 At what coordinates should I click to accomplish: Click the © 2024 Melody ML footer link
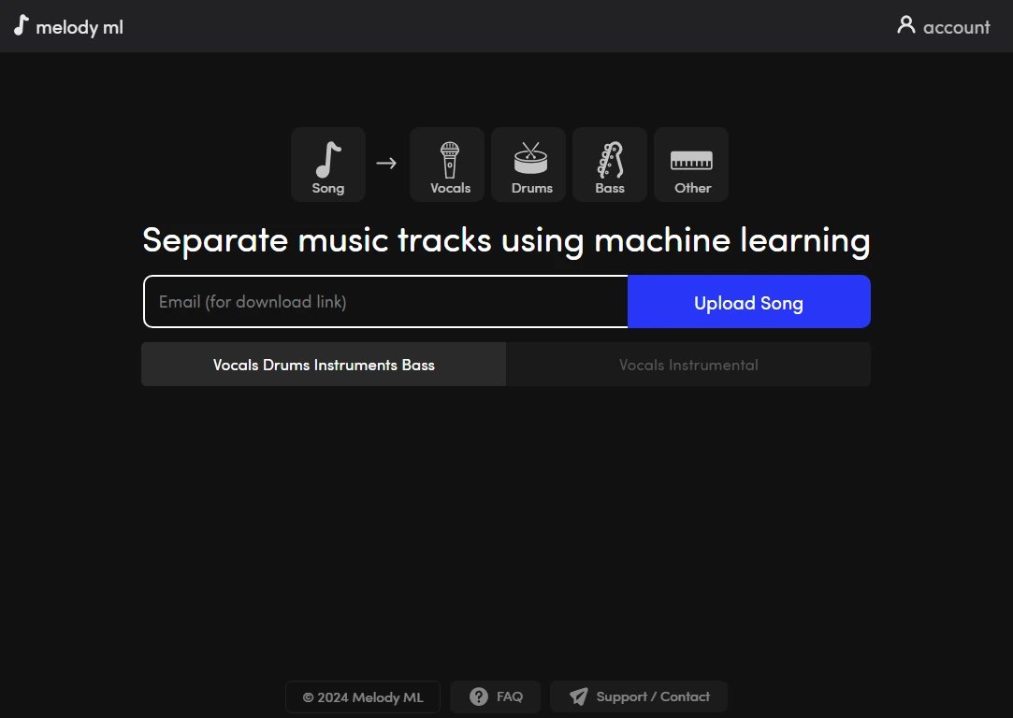point(363,697)
